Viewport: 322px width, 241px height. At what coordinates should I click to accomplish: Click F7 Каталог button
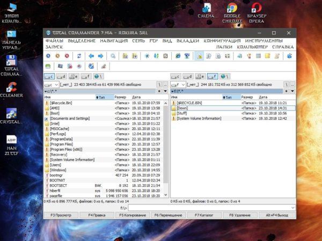pyautogui.click(x=204, y=215)
